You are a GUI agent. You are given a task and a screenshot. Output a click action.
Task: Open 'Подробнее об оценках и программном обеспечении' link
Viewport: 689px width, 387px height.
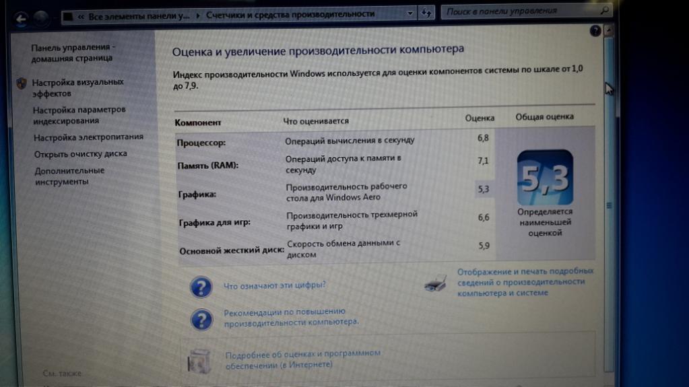(302, 359)
